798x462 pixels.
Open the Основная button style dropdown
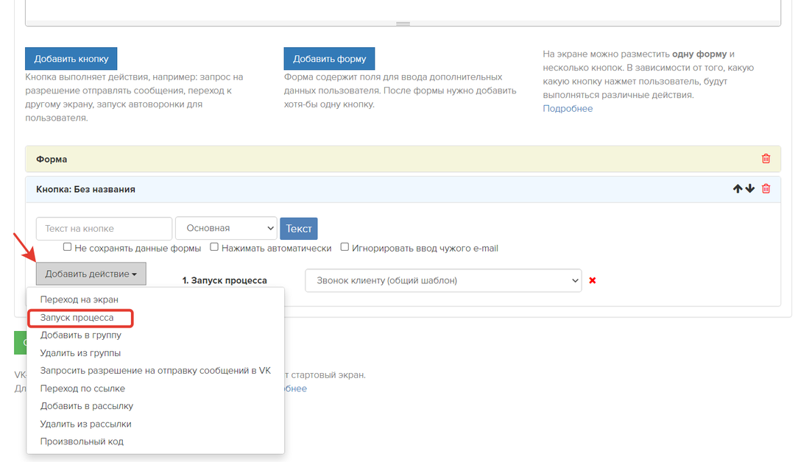click(226, 228)
